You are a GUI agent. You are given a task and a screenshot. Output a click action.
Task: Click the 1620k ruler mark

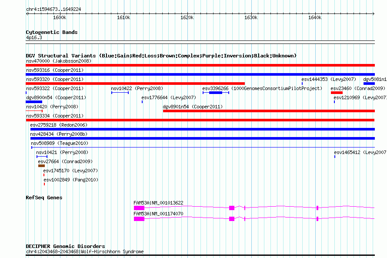[187, 17]
